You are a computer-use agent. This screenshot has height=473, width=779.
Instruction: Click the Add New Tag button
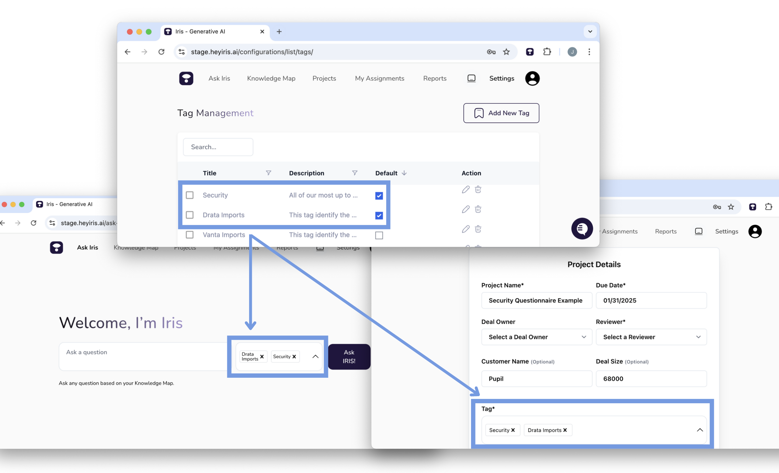501,113
